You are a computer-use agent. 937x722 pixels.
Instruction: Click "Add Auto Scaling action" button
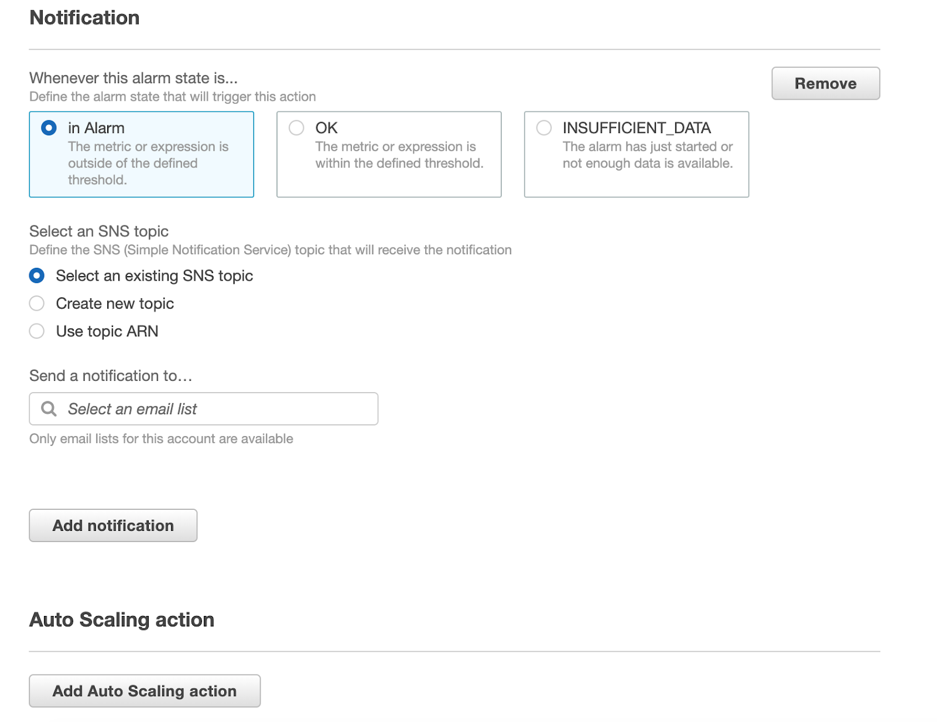[x=145, y=691]
